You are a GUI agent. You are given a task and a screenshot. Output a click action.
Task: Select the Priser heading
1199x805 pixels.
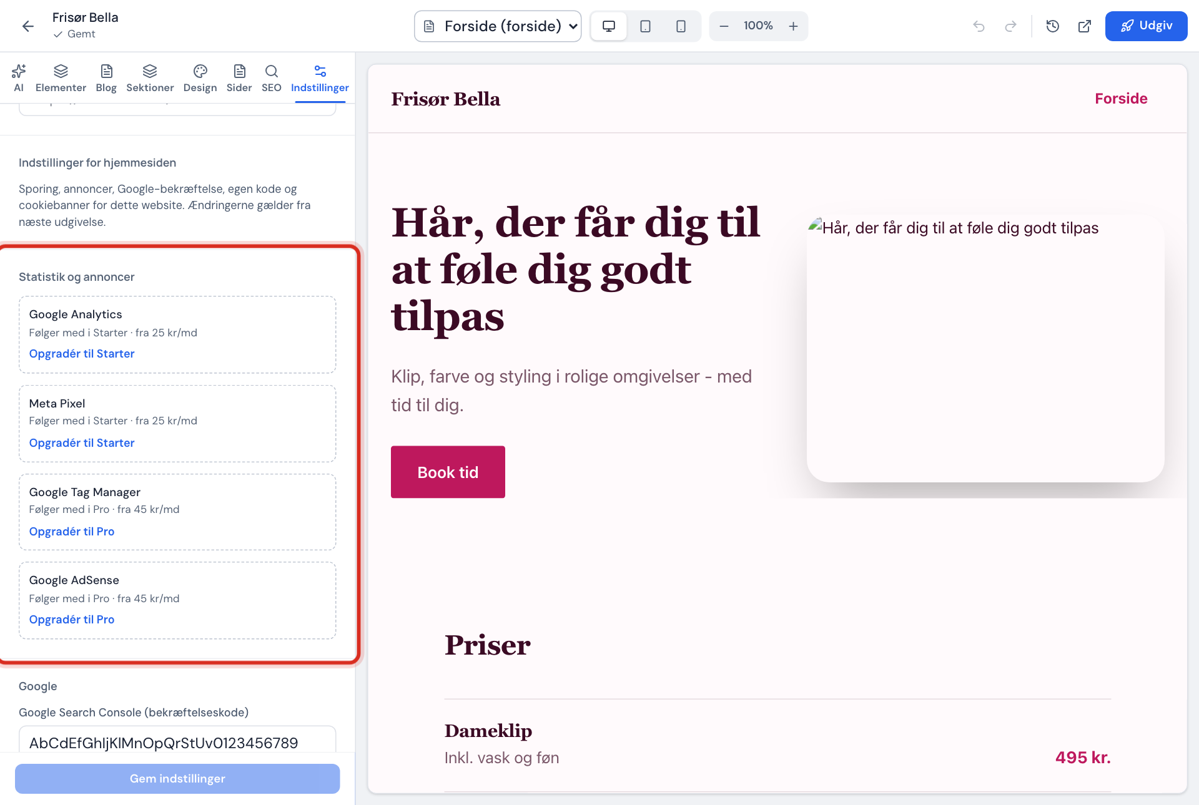487,645
